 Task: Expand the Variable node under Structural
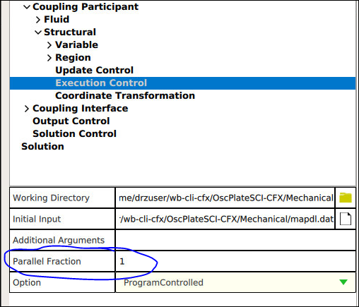tap(49, 45)
